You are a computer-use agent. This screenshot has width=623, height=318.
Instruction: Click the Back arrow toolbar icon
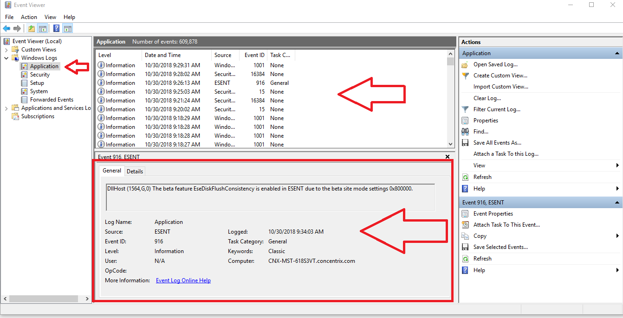(x=6, y=28)
